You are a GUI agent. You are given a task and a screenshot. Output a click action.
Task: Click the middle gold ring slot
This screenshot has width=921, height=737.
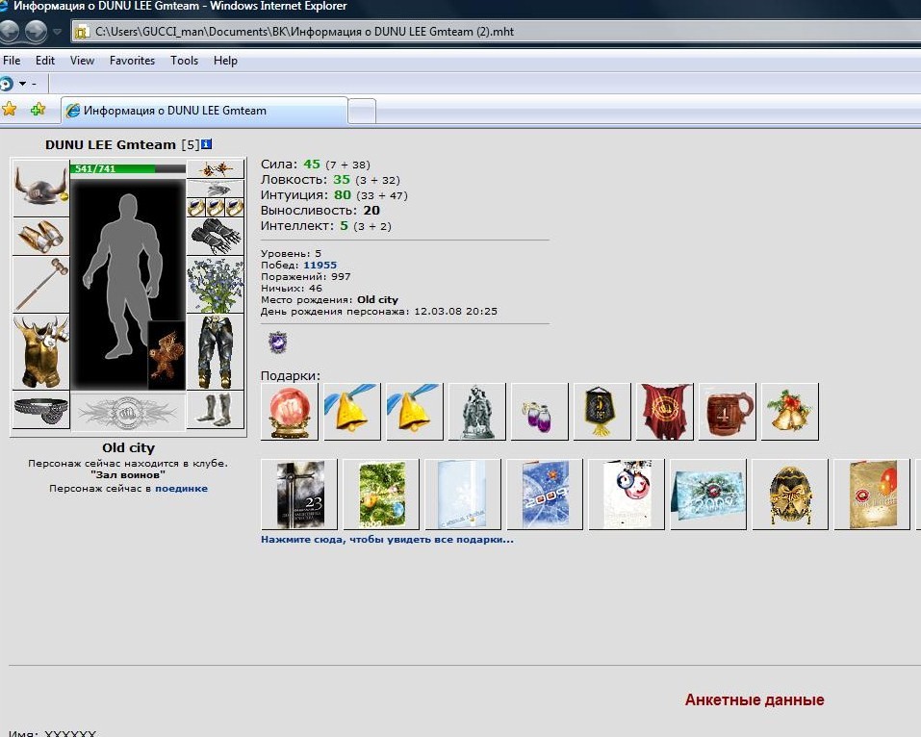pos(215,207)
